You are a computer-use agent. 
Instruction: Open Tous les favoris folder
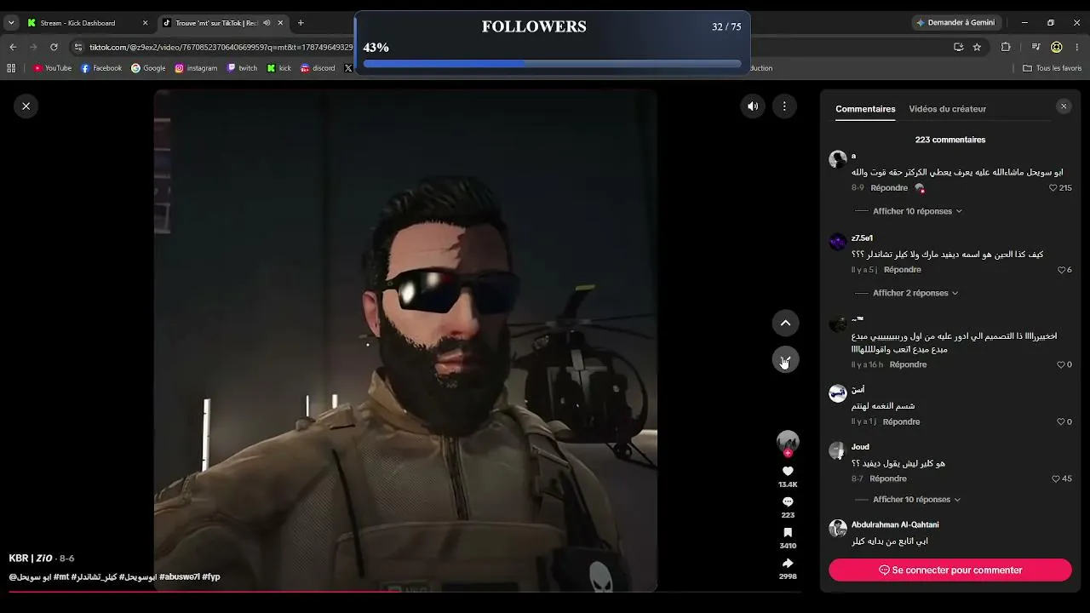click(x=1053, y=68)
